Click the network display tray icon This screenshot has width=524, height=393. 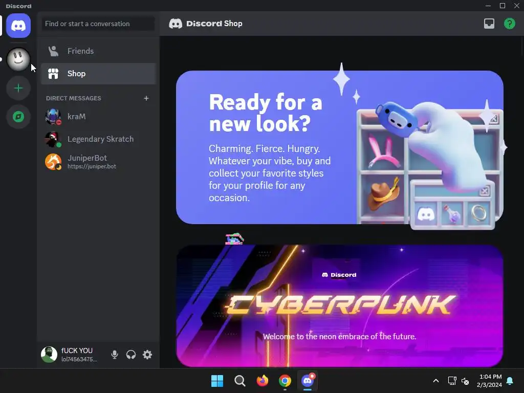coord(452,381)
